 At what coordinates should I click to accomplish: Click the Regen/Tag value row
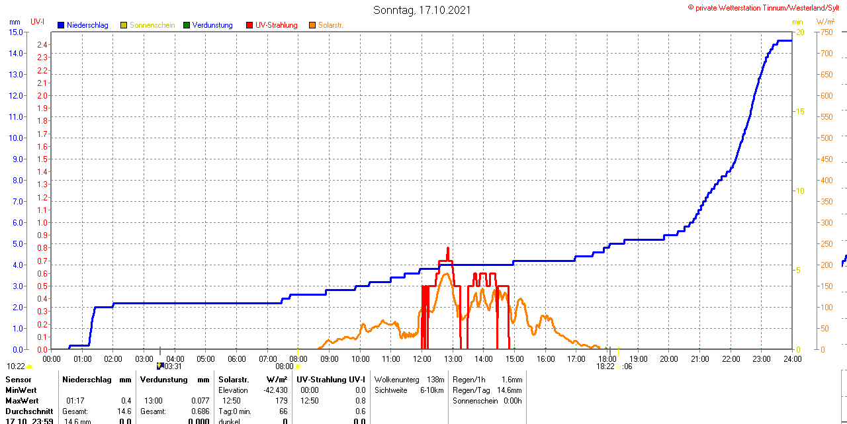(487, 390)
